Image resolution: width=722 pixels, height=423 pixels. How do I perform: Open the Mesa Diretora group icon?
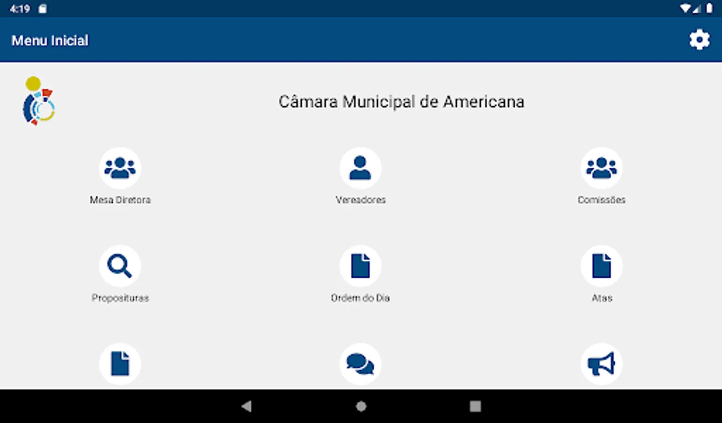click(120, 168)
